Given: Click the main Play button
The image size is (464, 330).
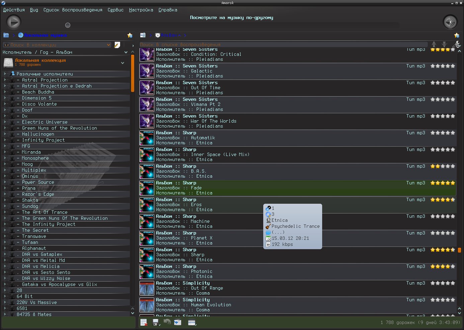Looking at the screenshot, I should tap(14, 22).
